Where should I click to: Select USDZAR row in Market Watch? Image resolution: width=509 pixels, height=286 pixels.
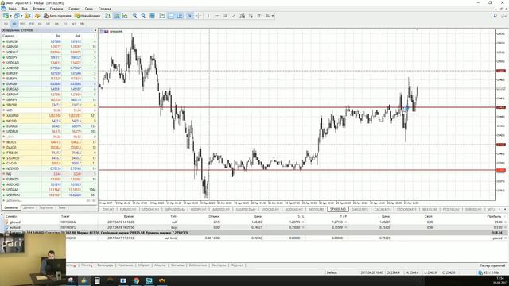tap(49, 190)
